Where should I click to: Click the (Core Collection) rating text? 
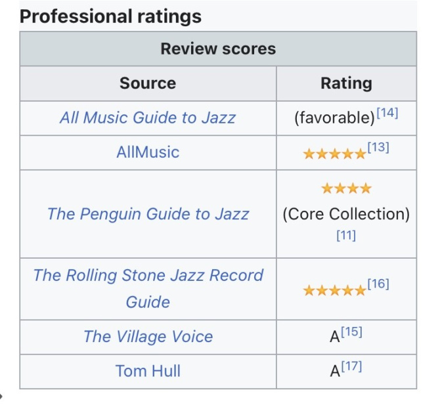tap(346, 214)
